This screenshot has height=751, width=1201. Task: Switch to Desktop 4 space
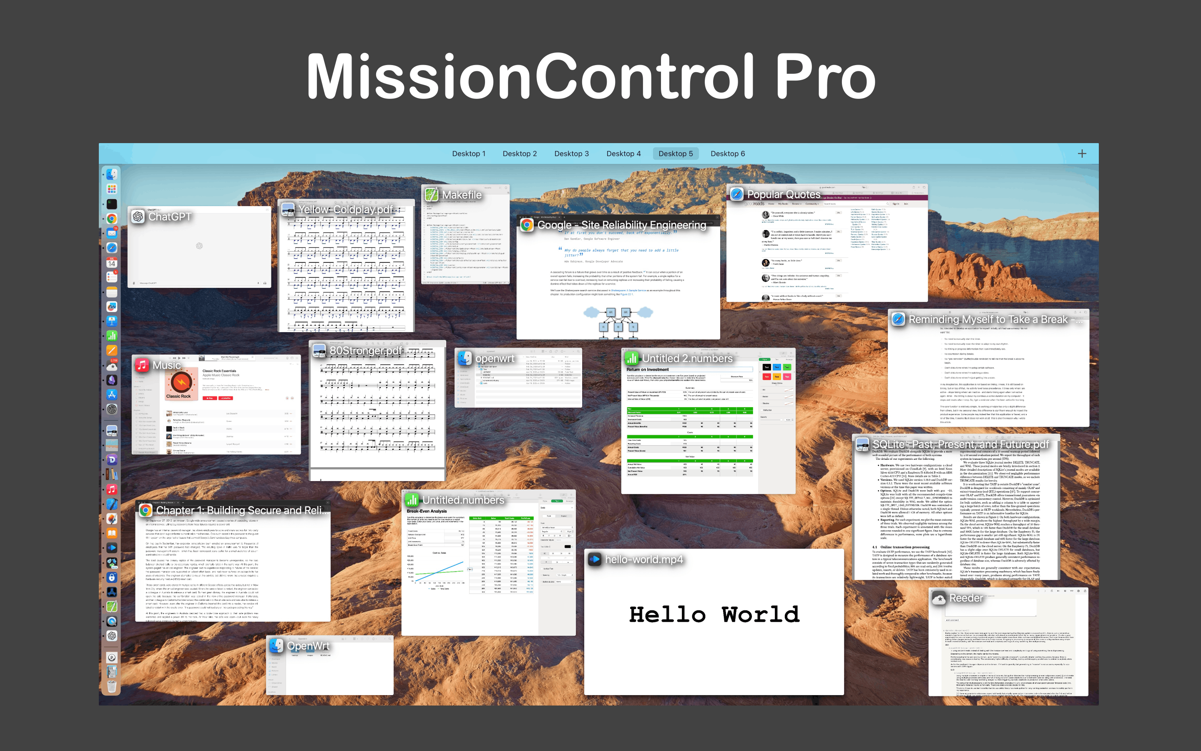click(x=623, y=154)
